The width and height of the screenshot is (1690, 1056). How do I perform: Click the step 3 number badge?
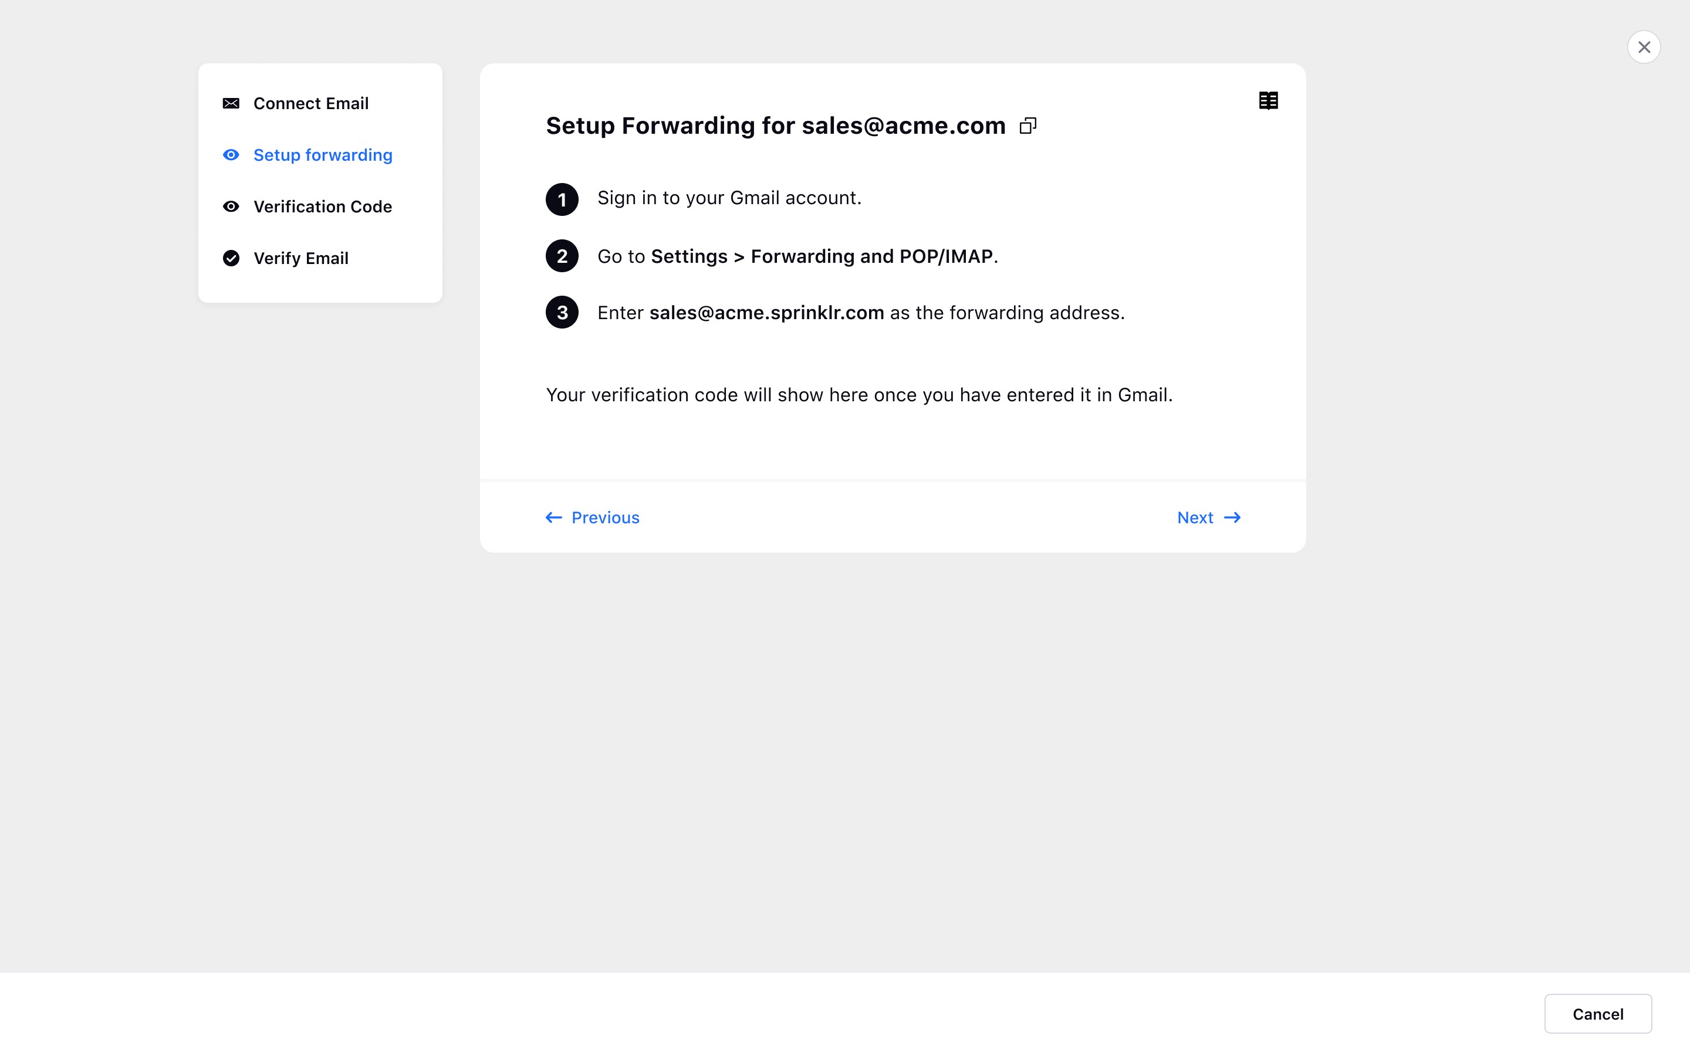tap(562, 313)
